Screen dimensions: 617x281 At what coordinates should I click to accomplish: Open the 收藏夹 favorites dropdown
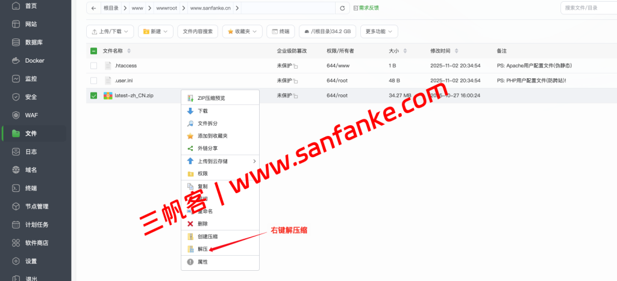(242, 31)
